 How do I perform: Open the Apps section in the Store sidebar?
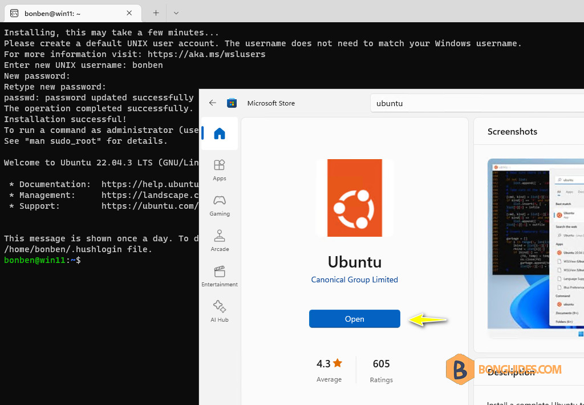click(220, 171)
